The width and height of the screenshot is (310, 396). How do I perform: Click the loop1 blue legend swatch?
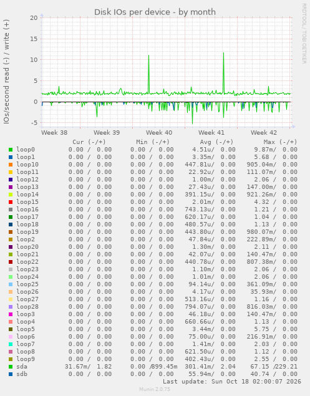point(11,157)
